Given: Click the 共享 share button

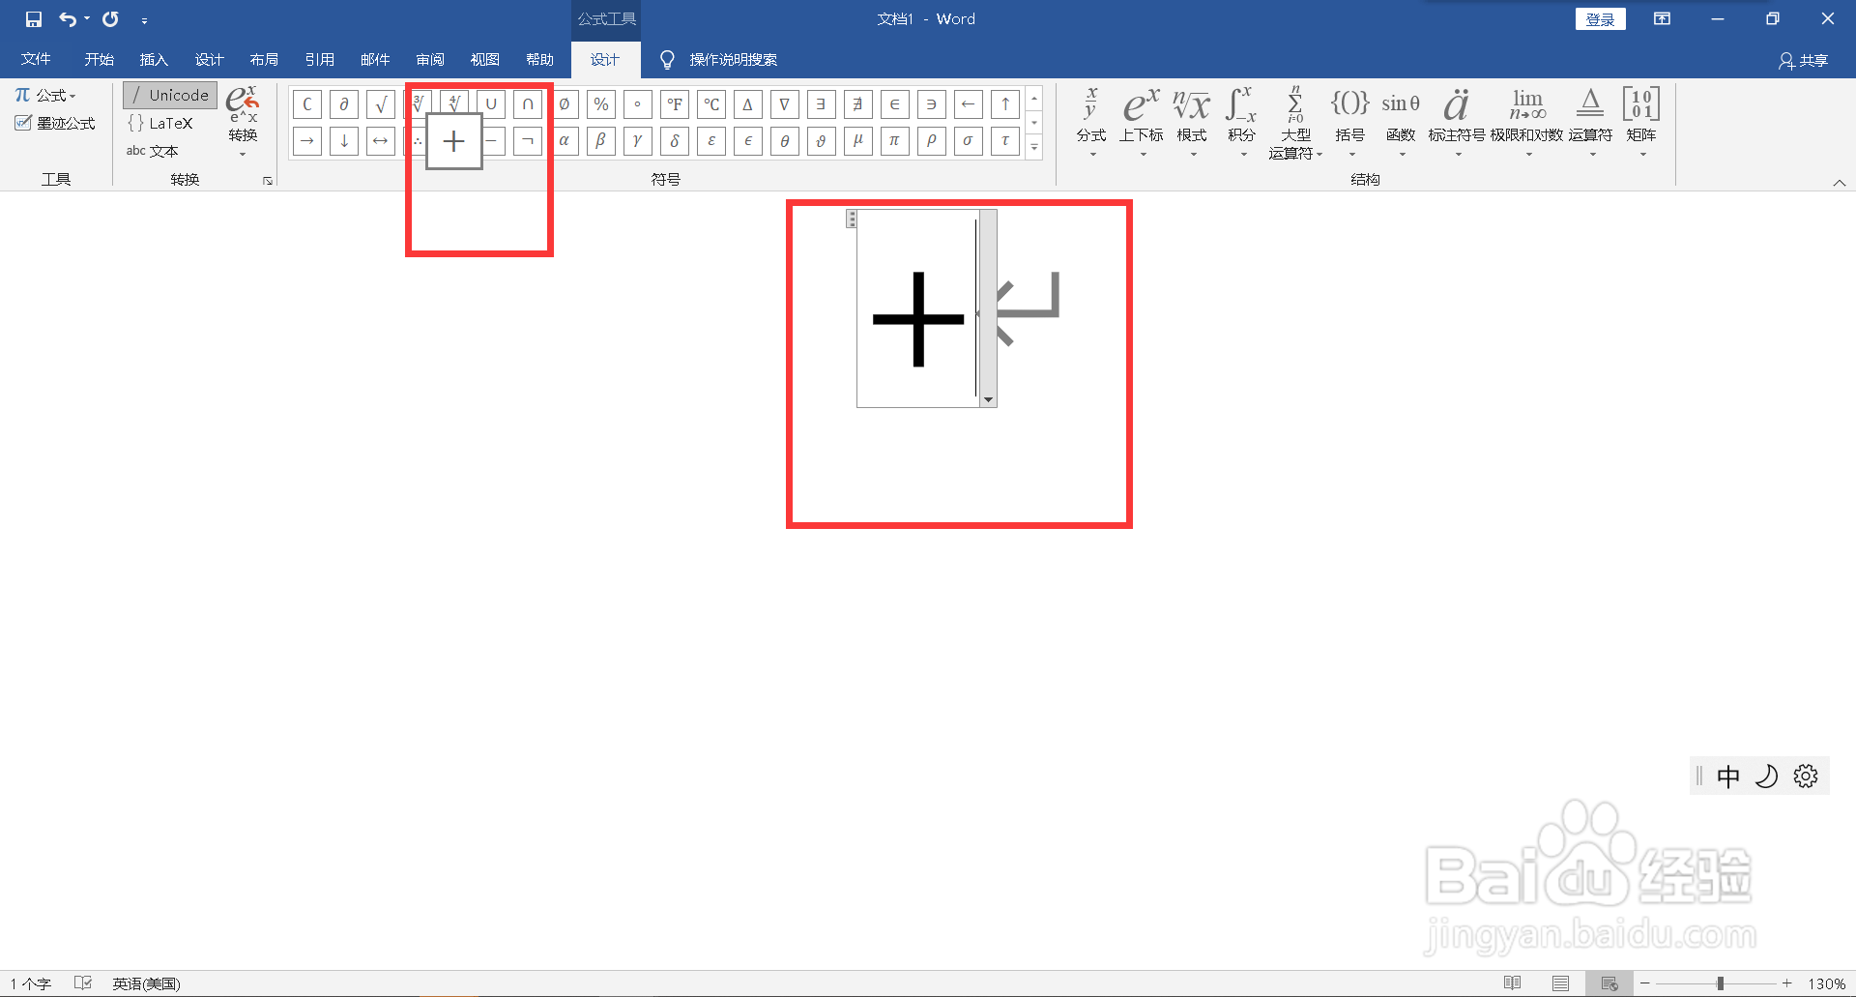Looking at the screenshot, I should pyautogui.click(x=1804, y=61).
